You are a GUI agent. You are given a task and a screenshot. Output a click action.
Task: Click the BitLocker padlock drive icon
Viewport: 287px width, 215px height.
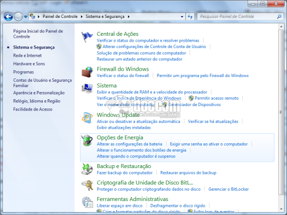[87, 185]
